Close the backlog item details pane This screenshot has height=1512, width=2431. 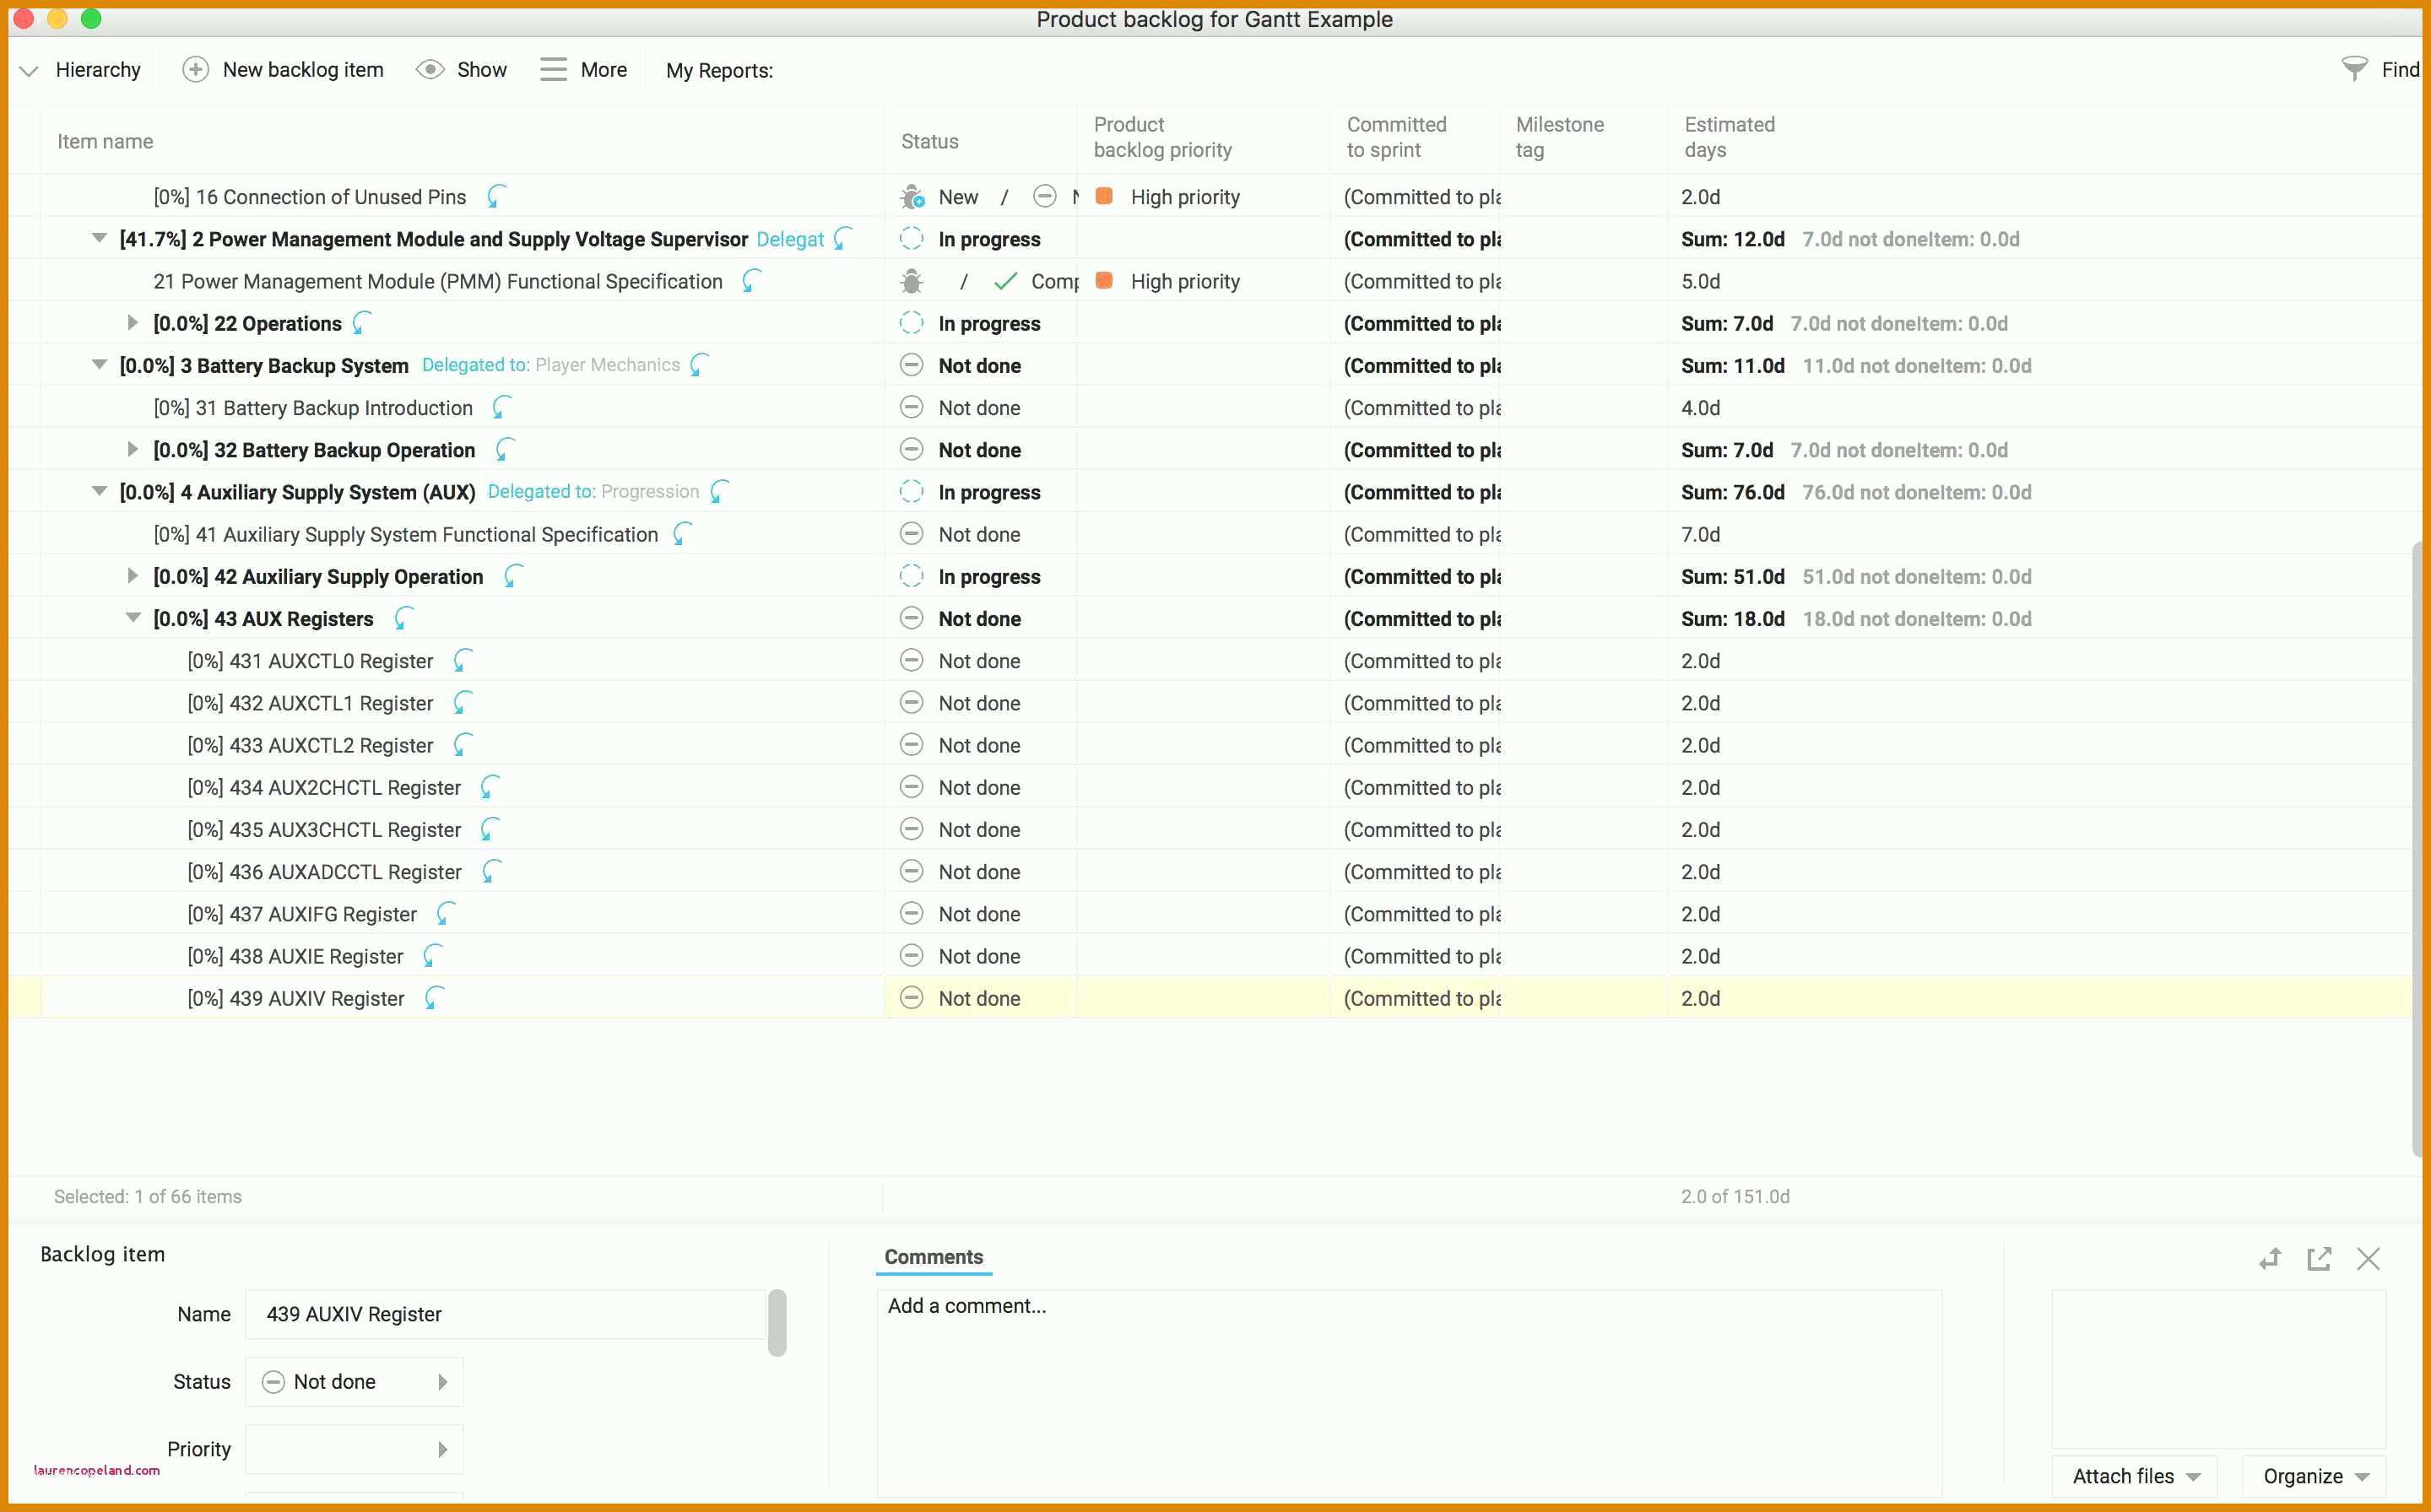(2368, 1258)
